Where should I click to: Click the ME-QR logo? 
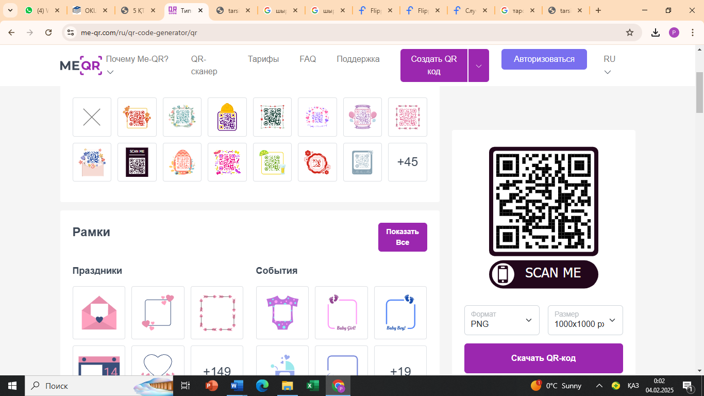(x=81, y=65)
